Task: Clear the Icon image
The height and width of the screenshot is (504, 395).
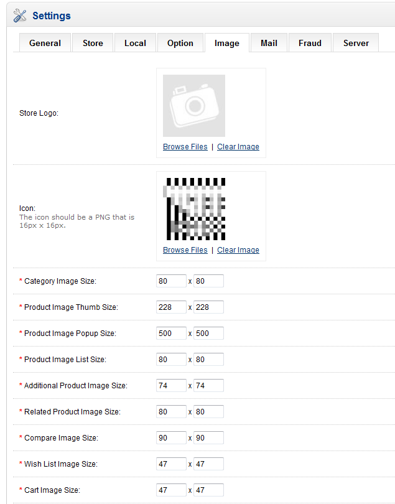Action: point(238,250)
